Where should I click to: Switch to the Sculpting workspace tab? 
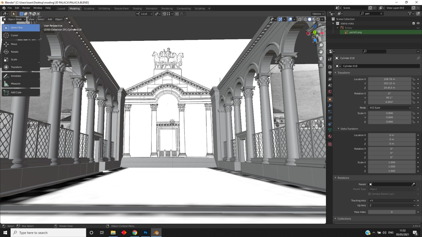tap(89, 9)
